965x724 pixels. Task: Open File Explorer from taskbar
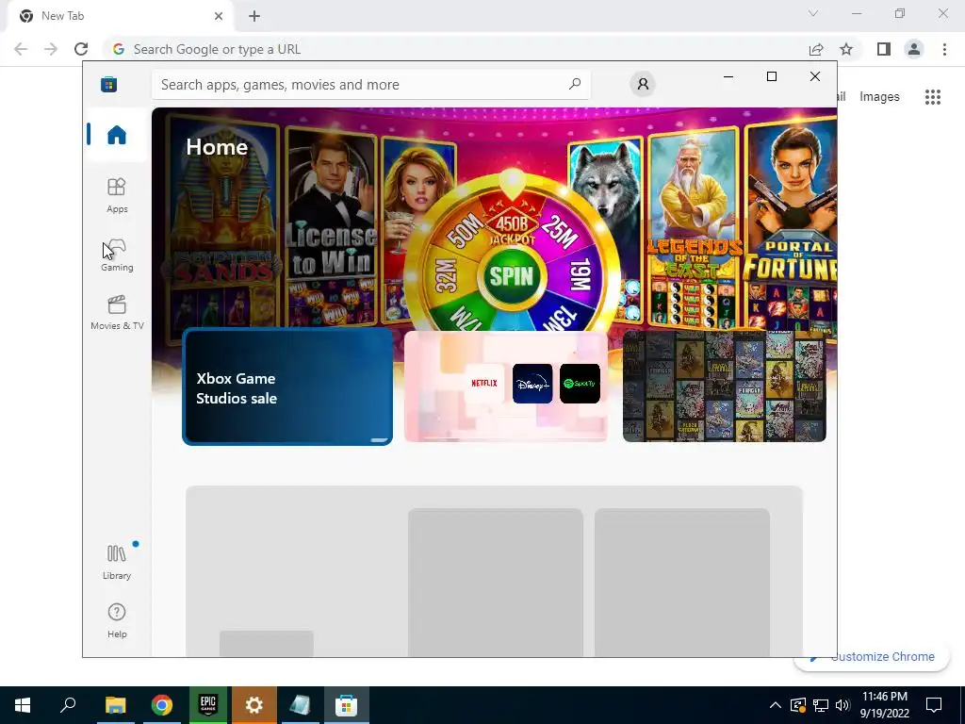tap(115, 705)
